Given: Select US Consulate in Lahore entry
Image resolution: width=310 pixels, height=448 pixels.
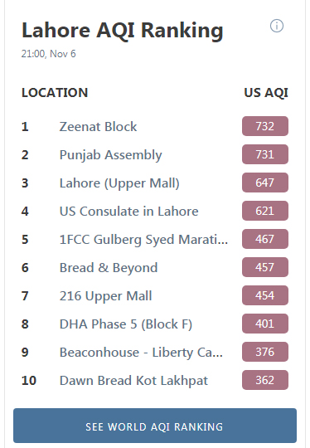Looking at the screenshot, I should [x=128, y=212].
